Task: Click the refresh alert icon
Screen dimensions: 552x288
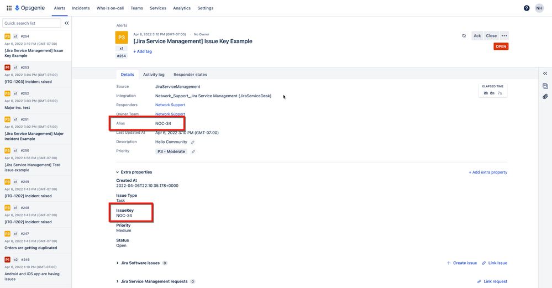Action: click(x=464, y=35)
